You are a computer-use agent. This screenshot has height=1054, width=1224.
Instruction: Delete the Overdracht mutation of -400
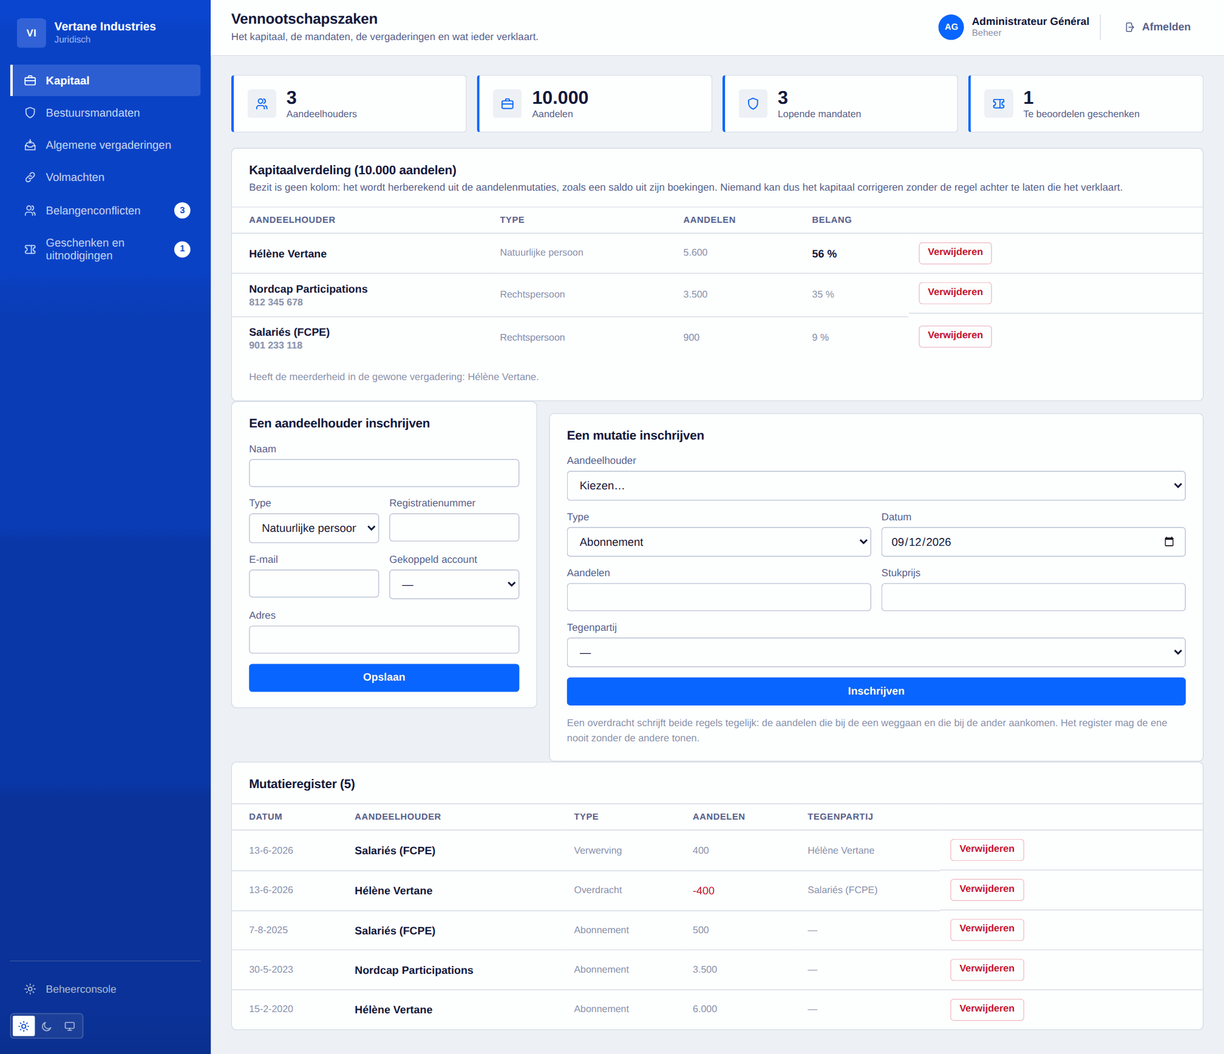[x=987, y=890]
